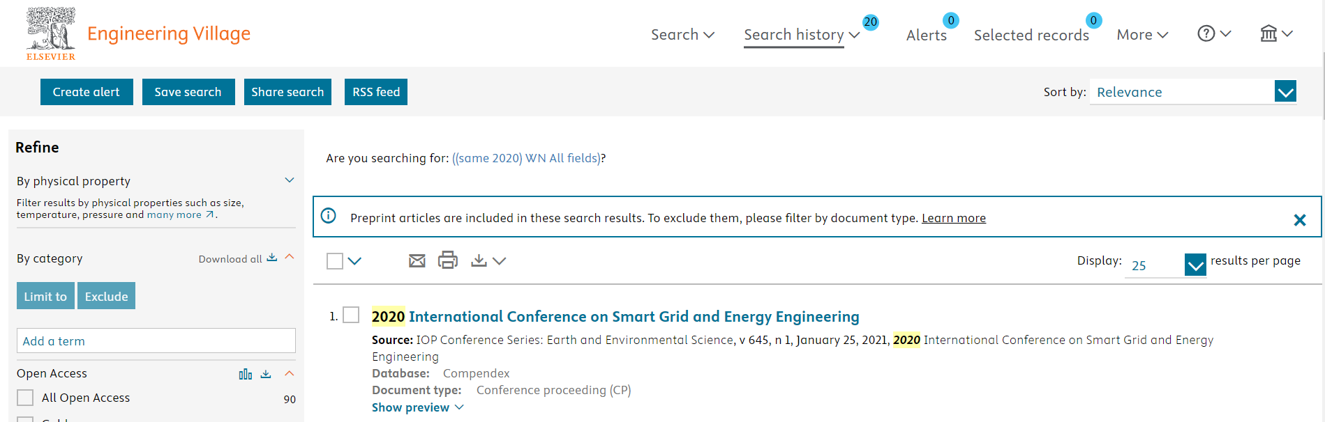Download Open Access facet data icon
This screenshot has width=1325, height=422.
coord(266,374)
